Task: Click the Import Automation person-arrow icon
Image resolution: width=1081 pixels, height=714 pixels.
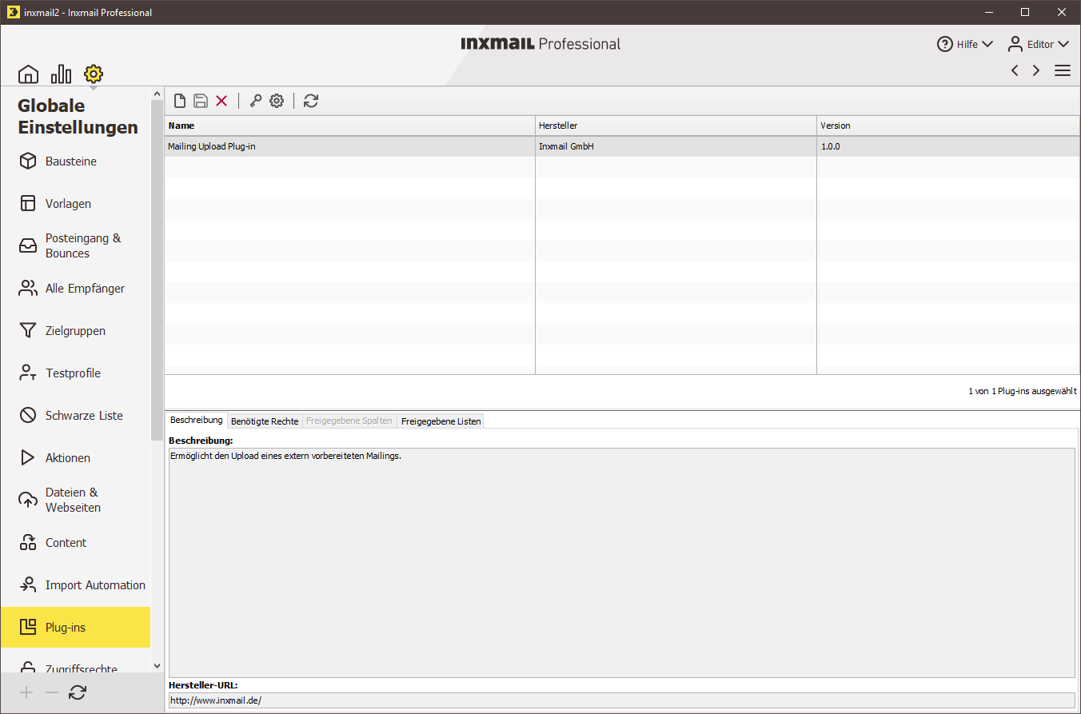Action: click(28, 585)
